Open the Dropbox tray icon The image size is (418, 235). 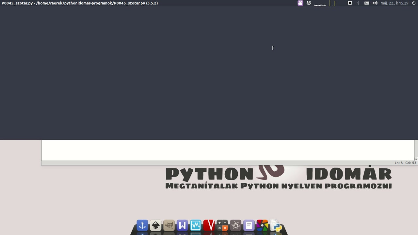309,3
